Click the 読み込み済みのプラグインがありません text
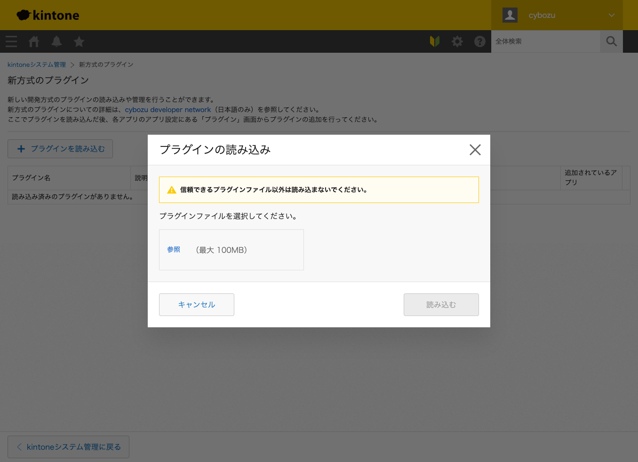This screenshot has width=638, height=462. click(x=73, y=197)
